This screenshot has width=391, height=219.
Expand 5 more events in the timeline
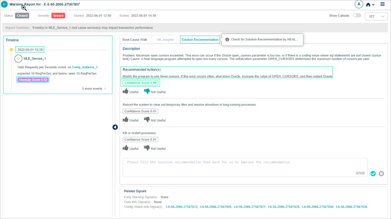click(x=93, y=89)
